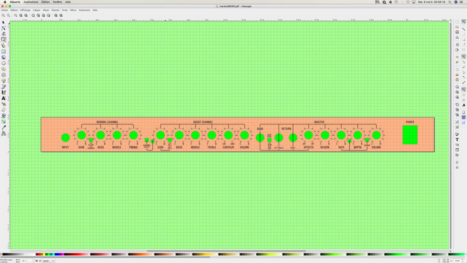Screen dimensions: 467x263
Task: Select the Spray tool
Action: pos(4,104)
